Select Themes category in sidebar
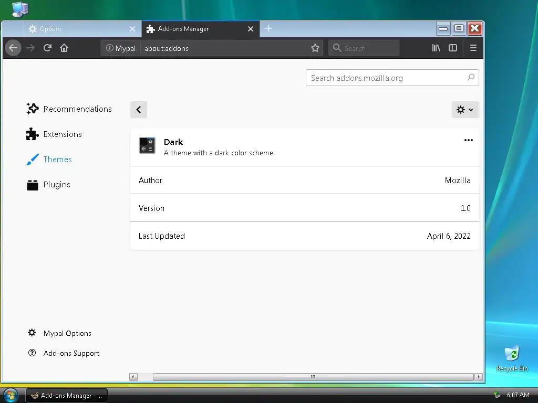This screenshot has width=538, height=403. click(x=49, y=160)
